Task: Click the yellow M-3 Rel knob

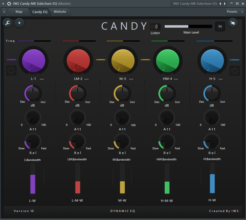Action: (x=122, y=141)
